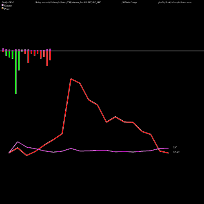This screenshot has width=204, height=204.
Task: Click the tallest green volume bar
Action: 16,72
